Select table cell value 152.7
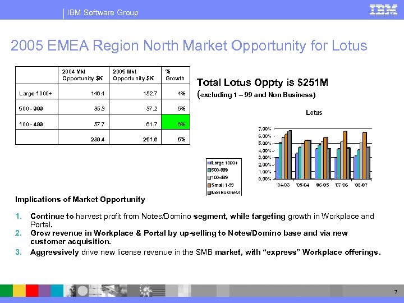Image resolution: width=404 pixels, height=303 pixels. coord(150,94)
